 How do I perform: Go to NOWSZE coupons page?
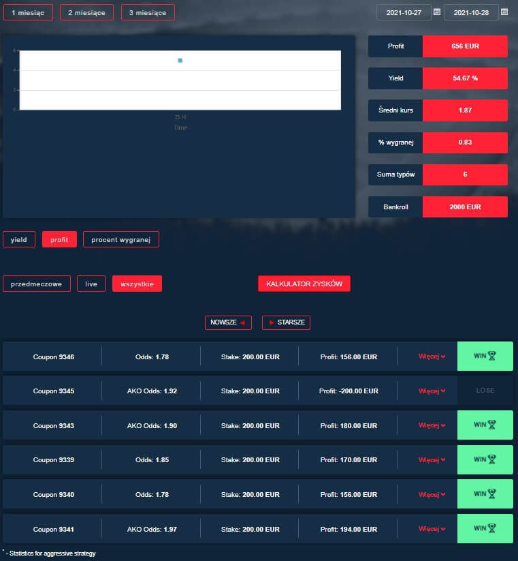pos(228,322)
